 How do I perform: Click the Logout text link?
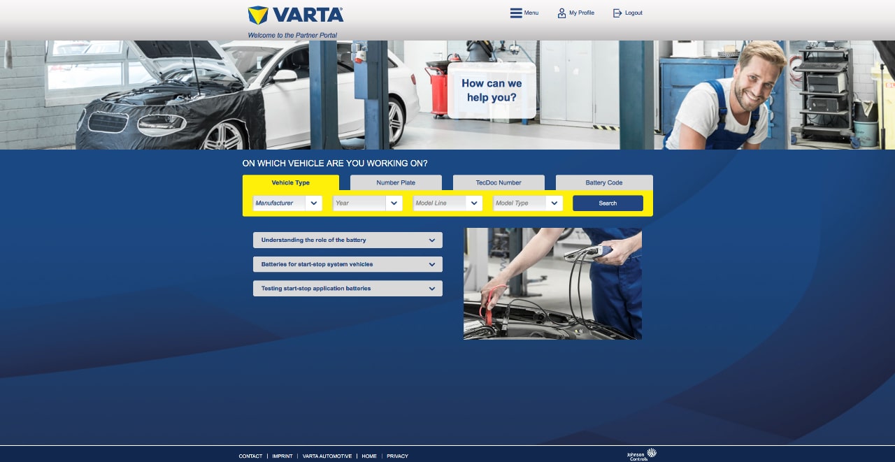(x=633, y=13)
